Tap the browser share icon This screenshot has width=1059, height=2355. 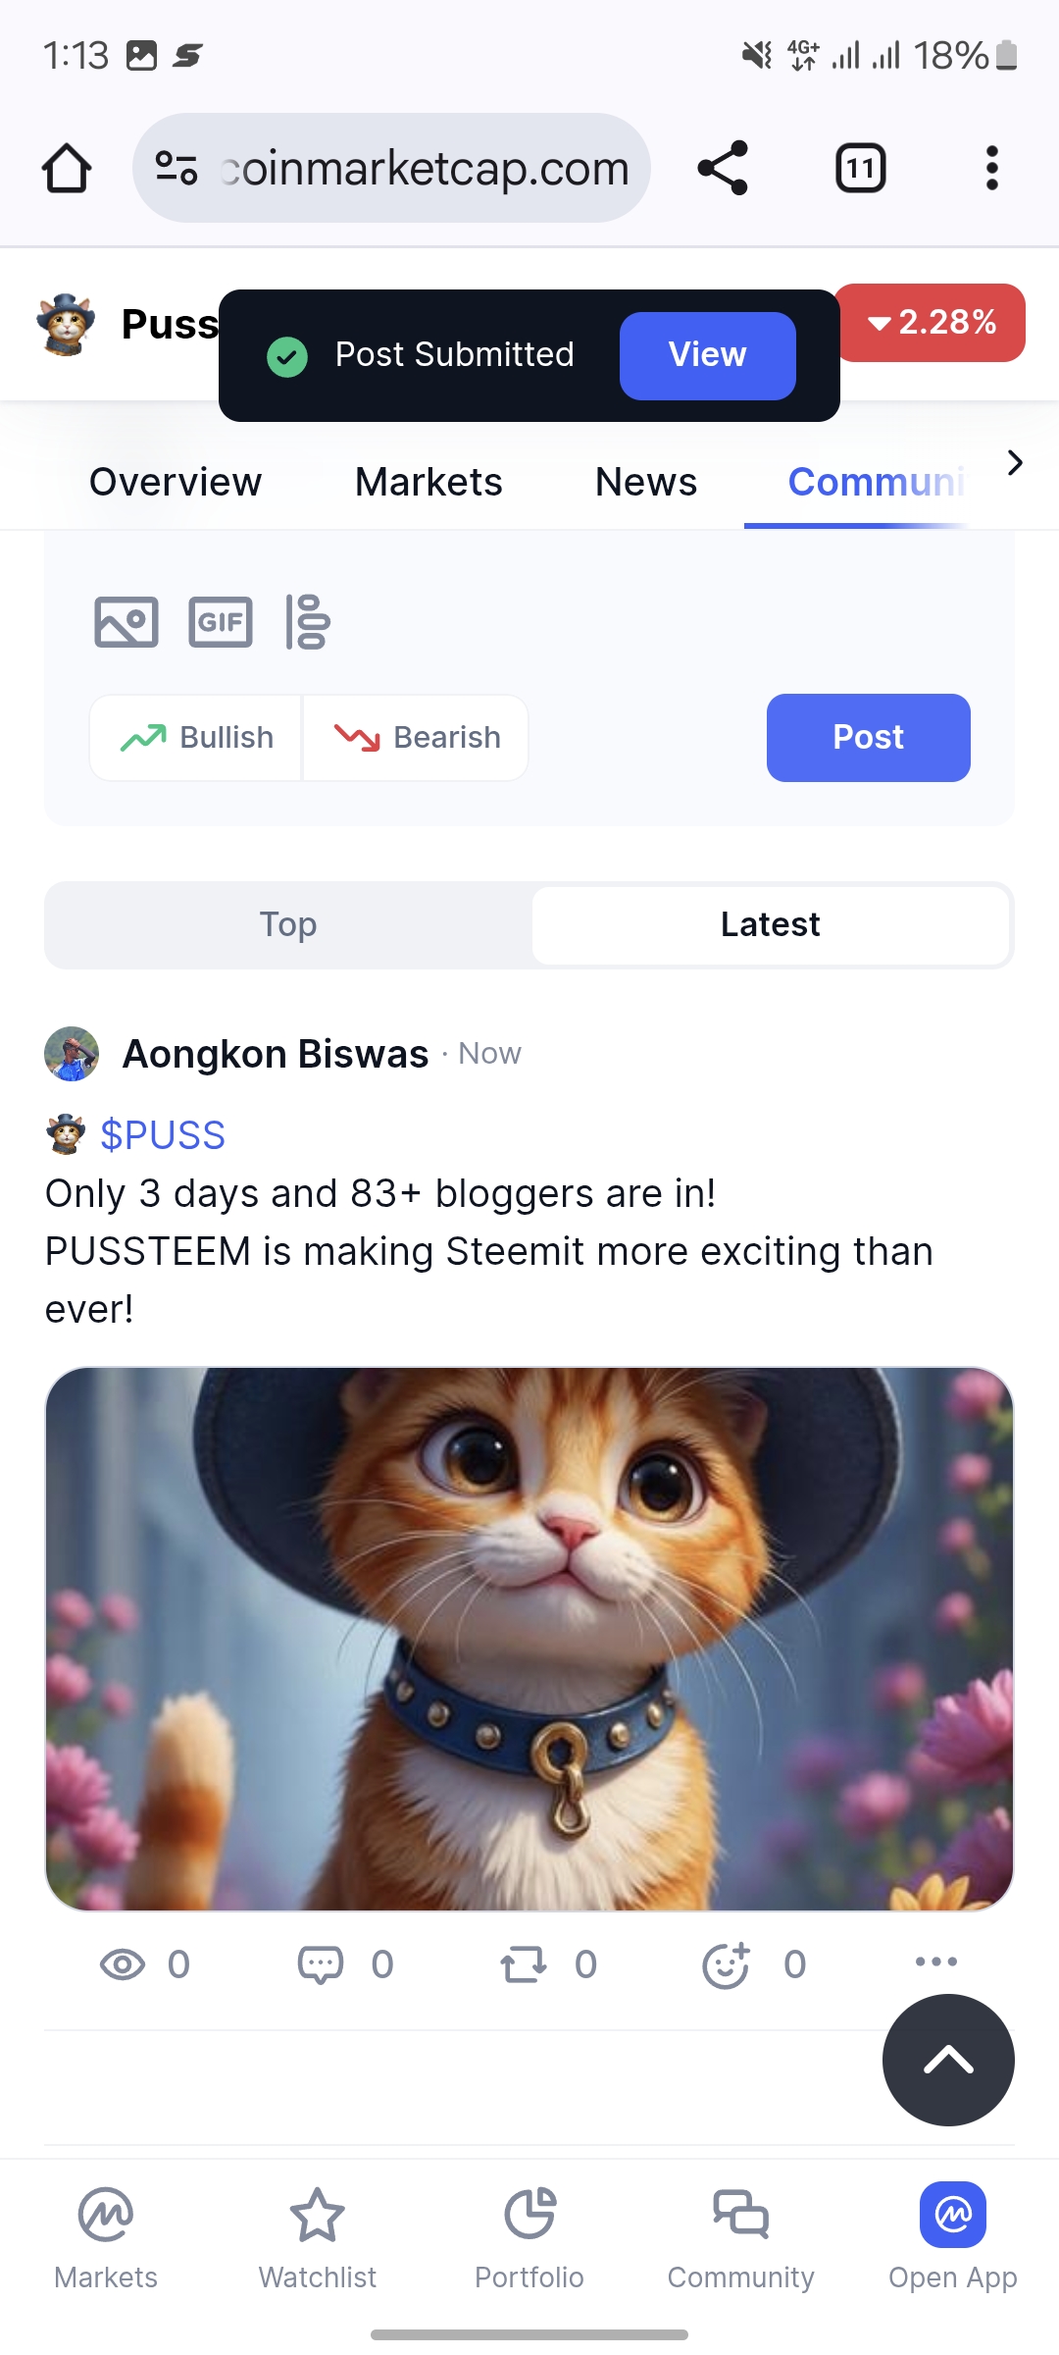pyautogui.click(x=723, y=168)
